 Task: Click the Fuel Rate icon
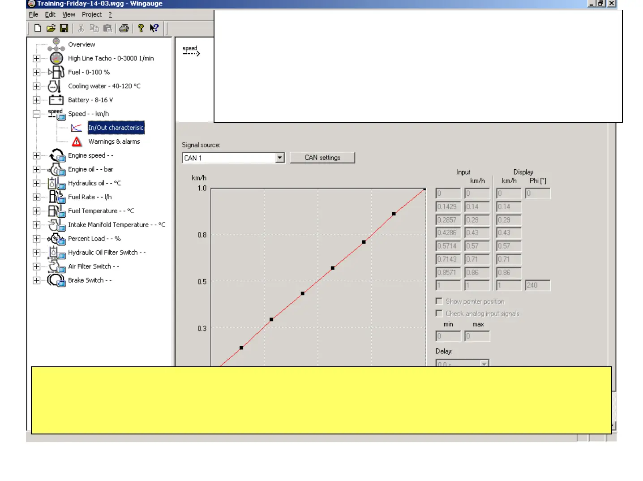(x=57, y=197)
